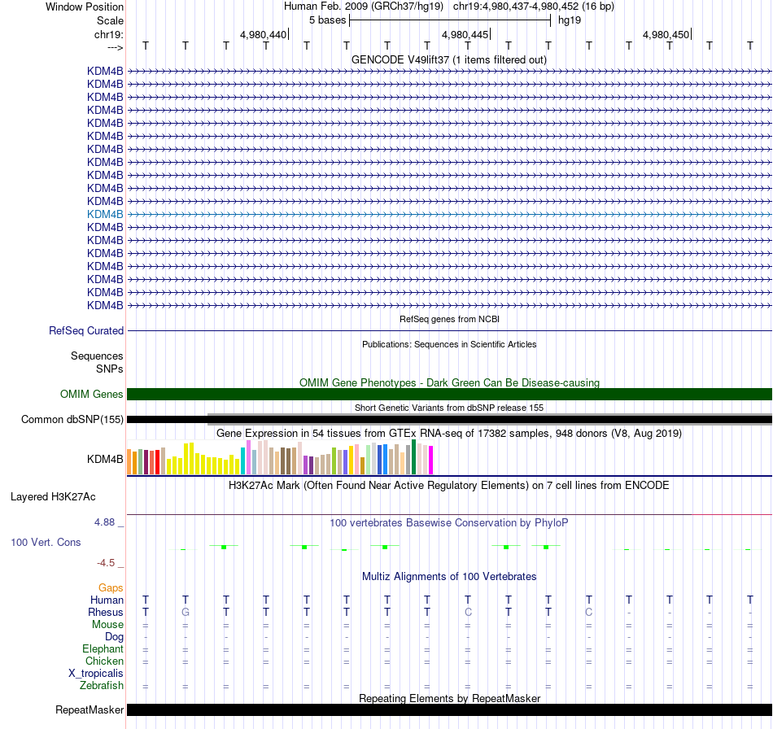Click the chr19: ruler label
This screenshot has width=773, height=729.
109,34
